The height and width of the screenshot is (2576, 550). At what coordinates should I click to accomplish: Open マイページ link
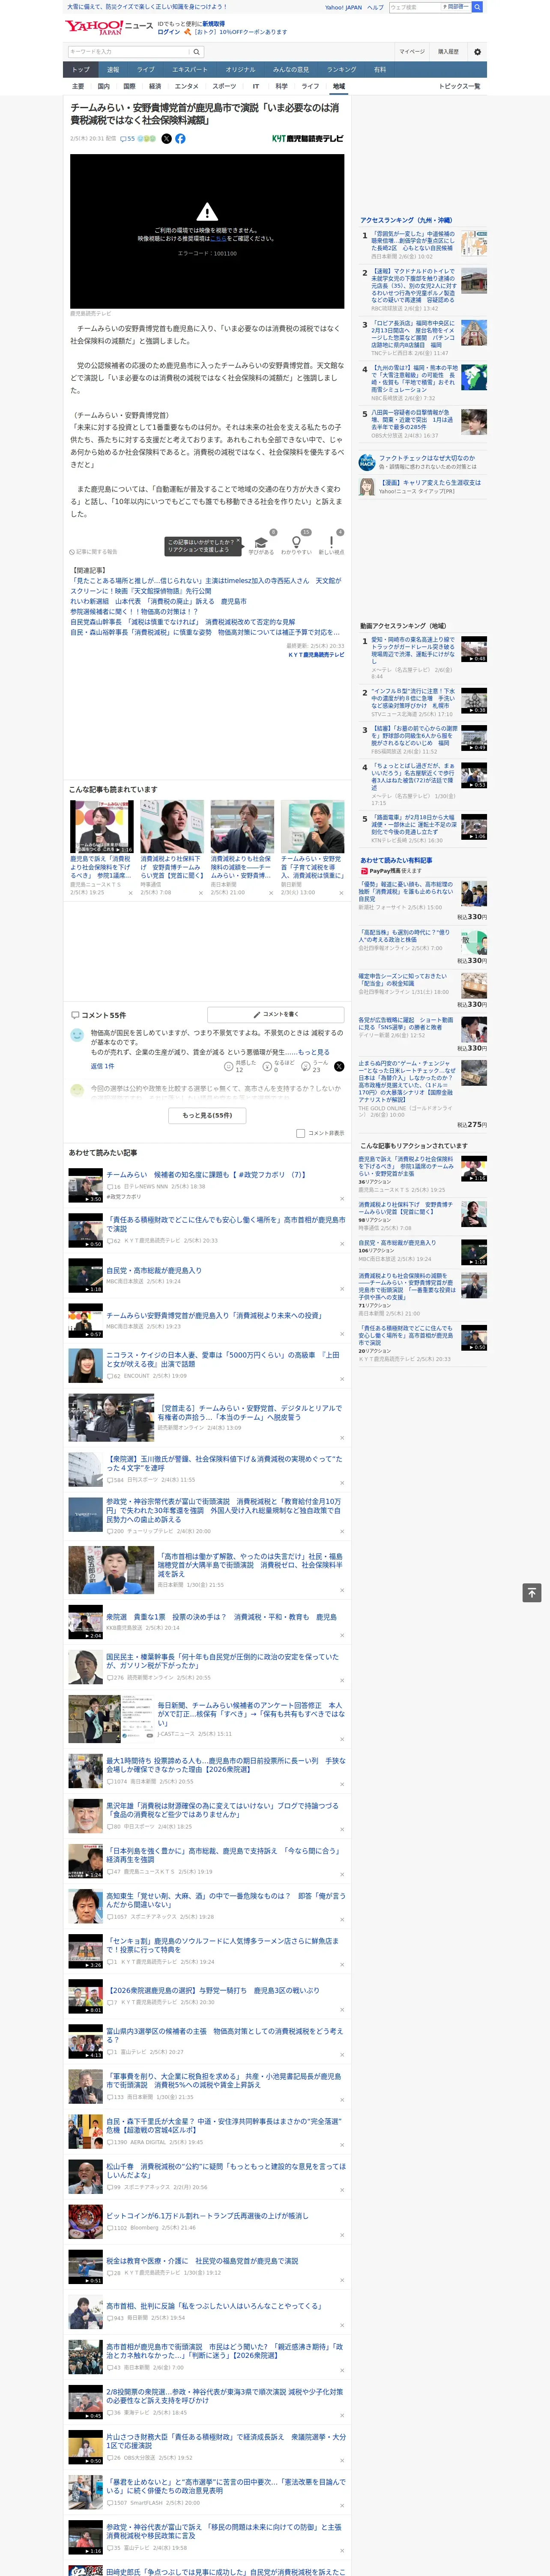411,52
